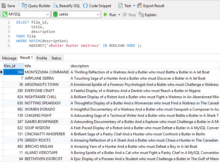Select the JERICHO MULAN title cell
This screenshot has width=220, height=162.
[x=47, y=146]
